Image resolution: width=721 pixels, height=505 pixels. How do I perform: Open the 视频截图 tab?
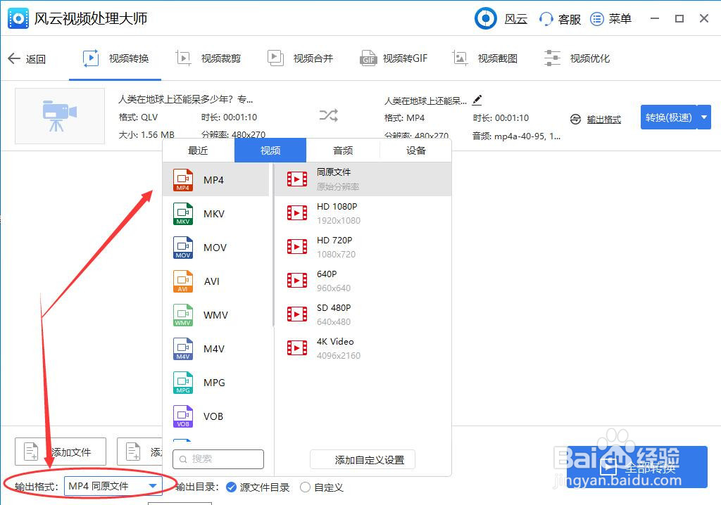[484, 58]
